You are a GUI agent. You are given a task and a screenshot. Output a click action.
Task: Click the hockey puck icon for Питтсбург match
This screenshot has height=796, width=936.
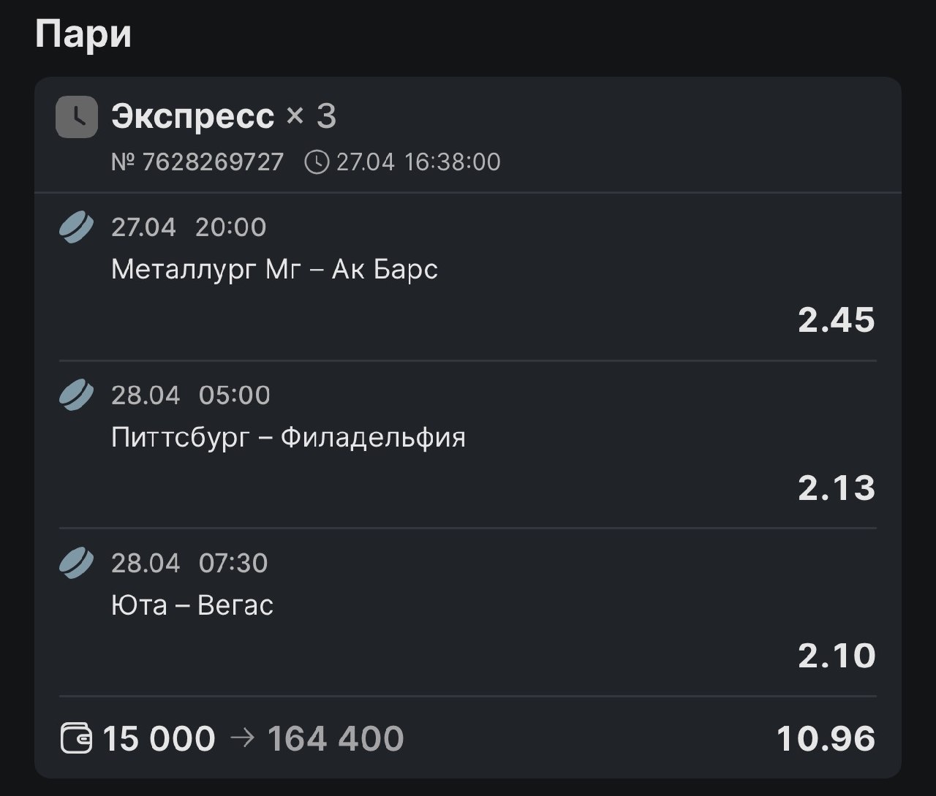(76, 395)
